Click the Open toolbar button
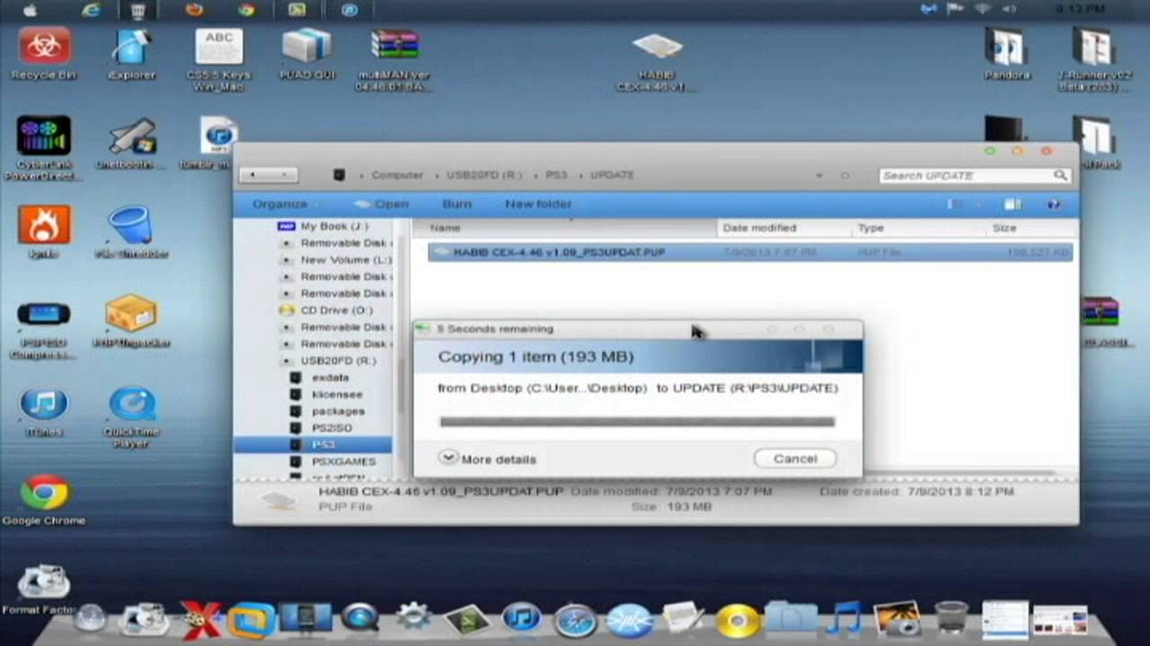This screenshot has height=646, width=1150. pyautogui.click(x=383, y=205)
